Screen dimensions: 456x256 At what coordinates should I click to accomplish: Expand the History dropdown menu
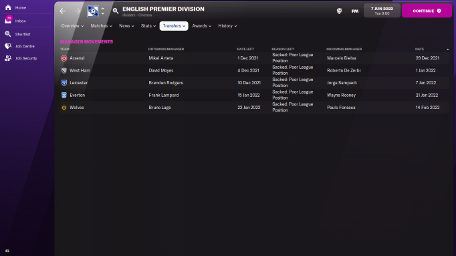(x=227, y=26)
